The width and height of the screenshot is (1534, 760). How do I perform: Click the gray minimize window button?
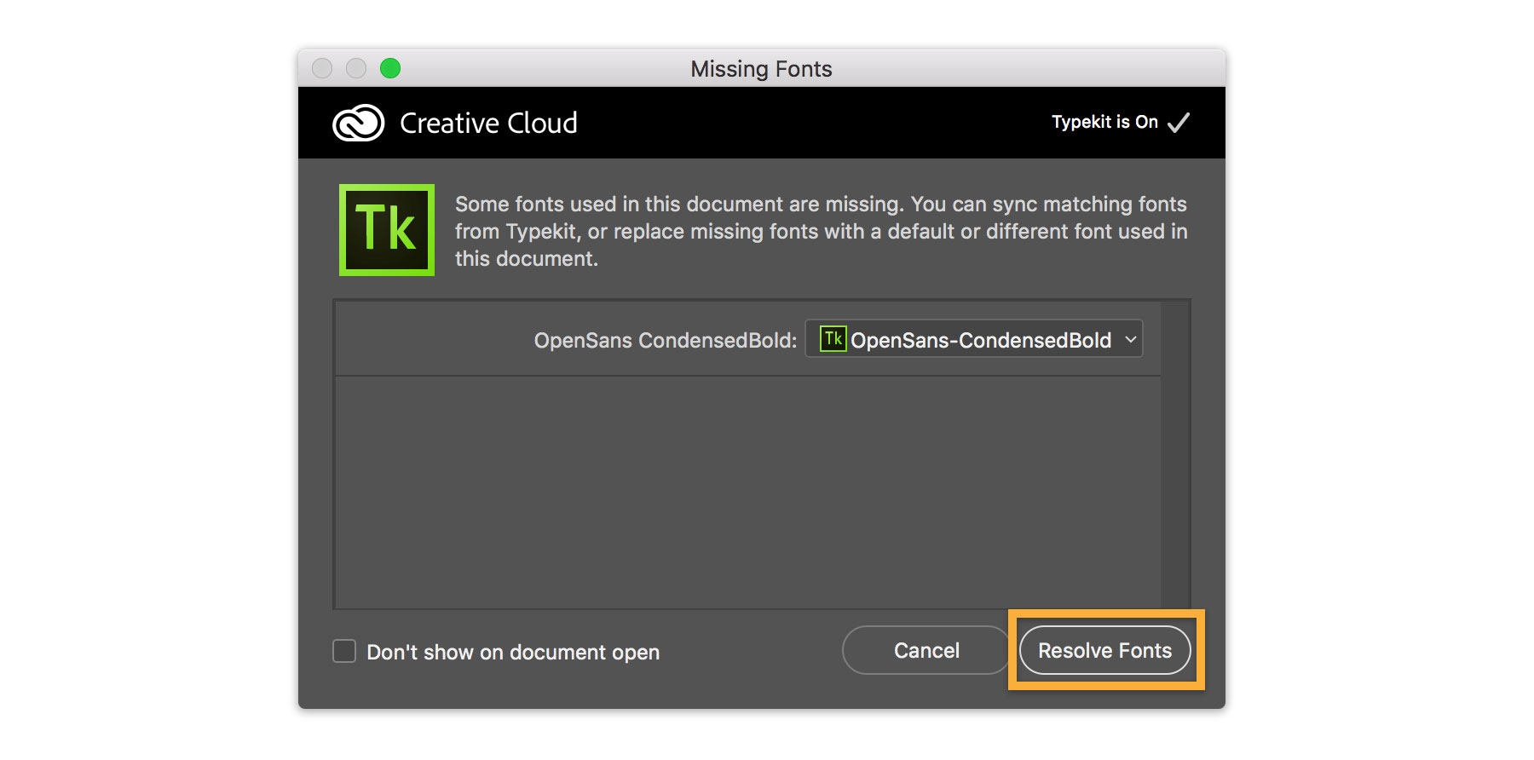click(x=356, y=68)
